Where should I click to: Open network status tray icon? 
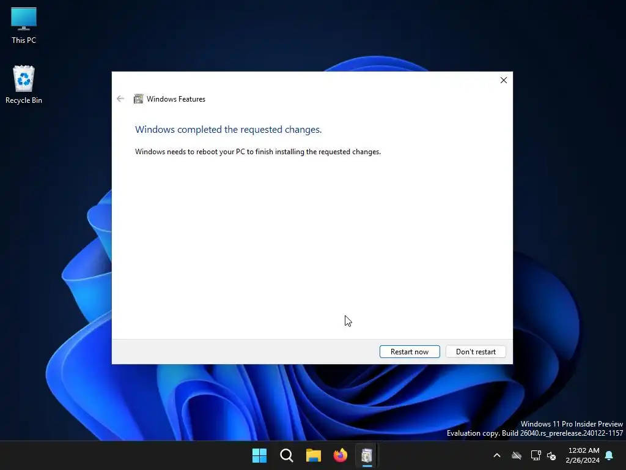(x=536, y=455)
